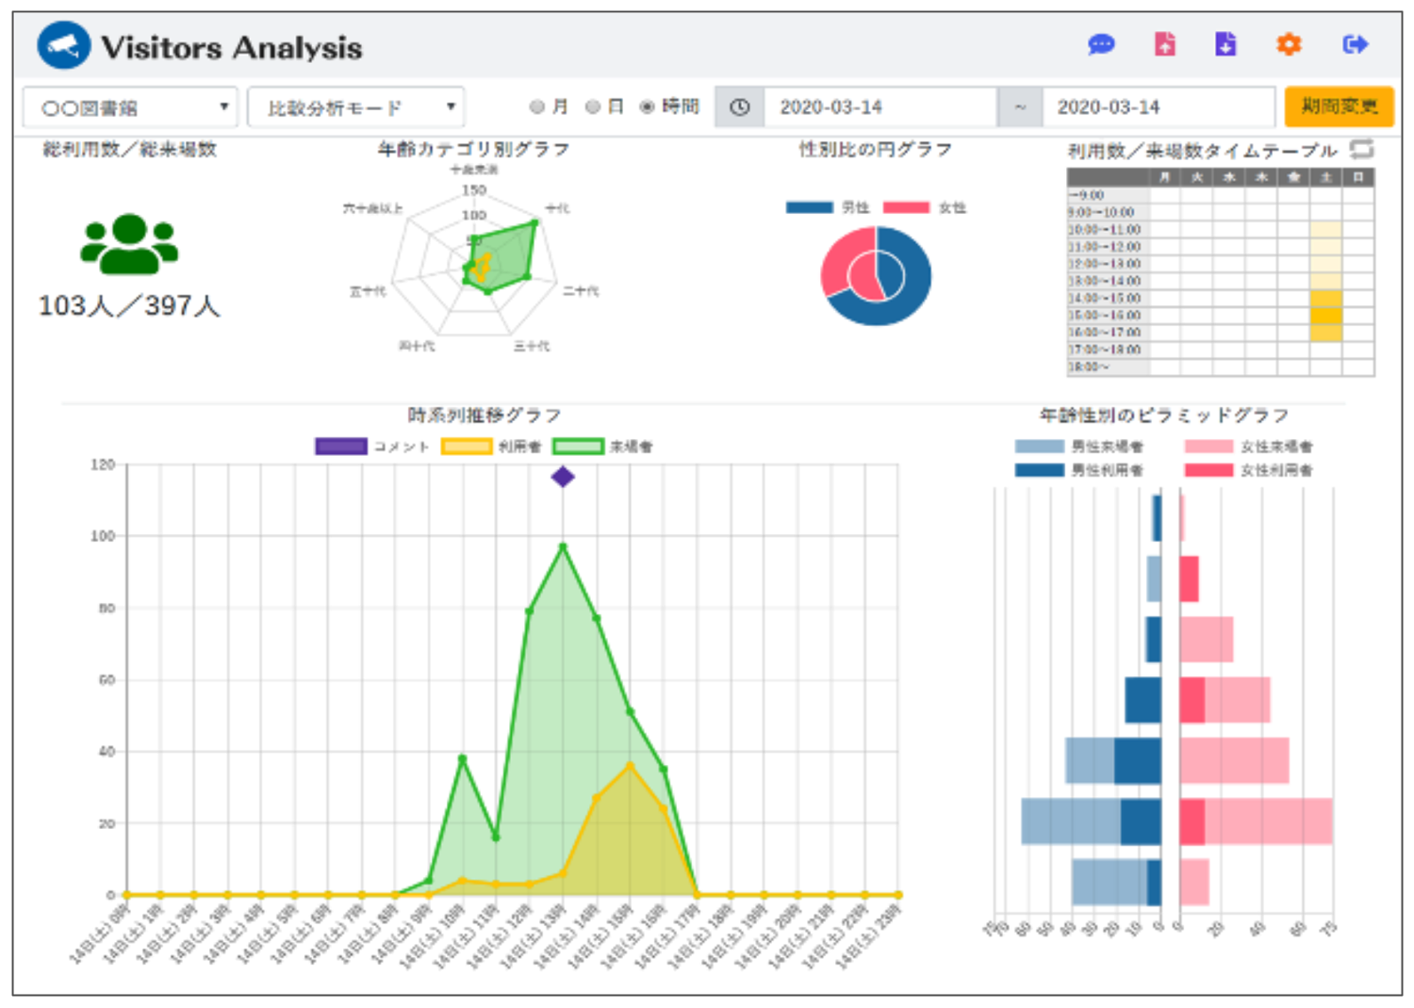Click the pale yellow Saturday 10:00~11:00 cell
This screenshot has width=1414, height=1008.
(1326, 230)
